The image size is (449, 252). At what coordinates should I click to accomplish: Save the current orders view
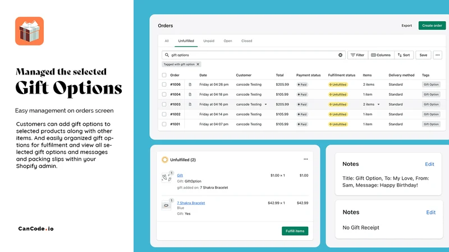point(423,55)
